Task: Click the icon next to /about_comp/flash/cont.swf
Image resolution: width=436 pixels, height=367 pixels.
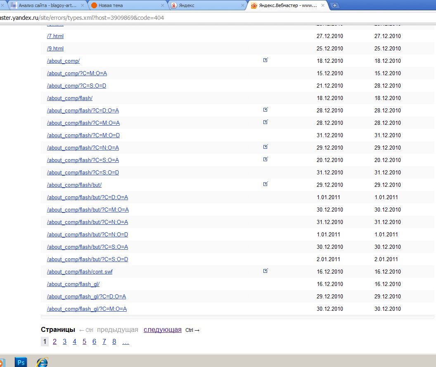Action: point(265,271)
